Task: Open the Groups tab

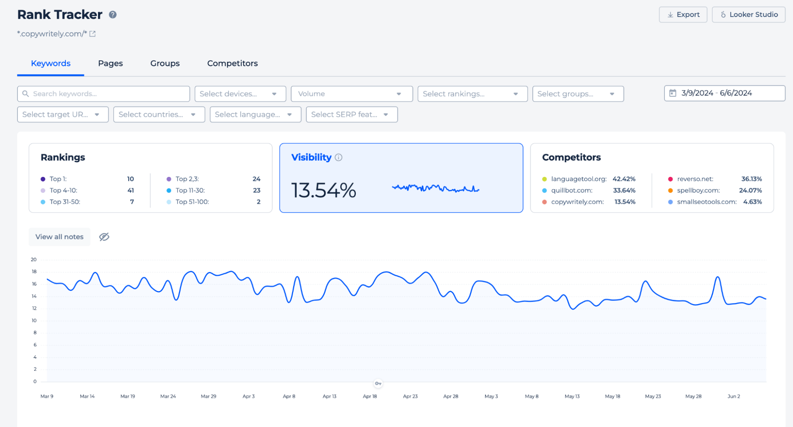Action: (x=165, y=63)
